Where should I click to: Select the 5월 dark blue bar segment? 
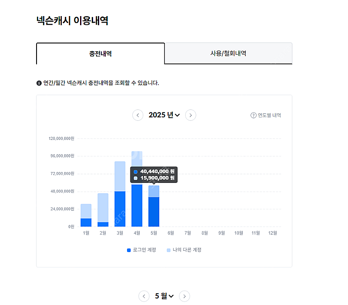point(154,212)
